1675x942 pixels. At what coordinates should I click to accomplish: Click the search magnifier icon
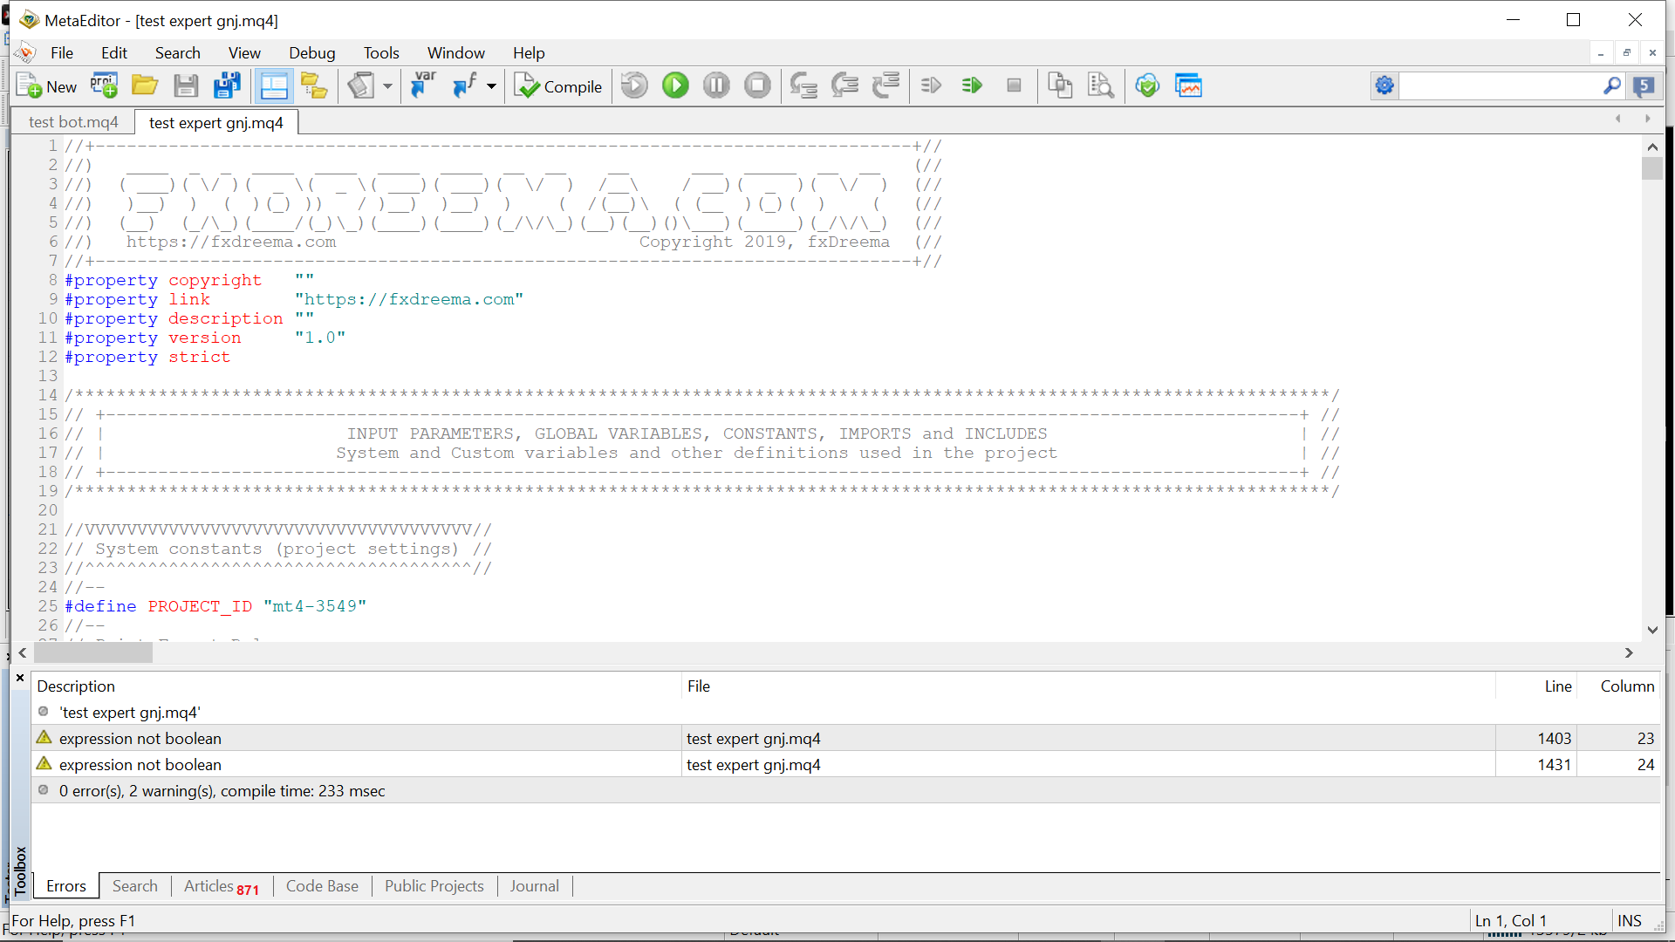(1611, 85)
